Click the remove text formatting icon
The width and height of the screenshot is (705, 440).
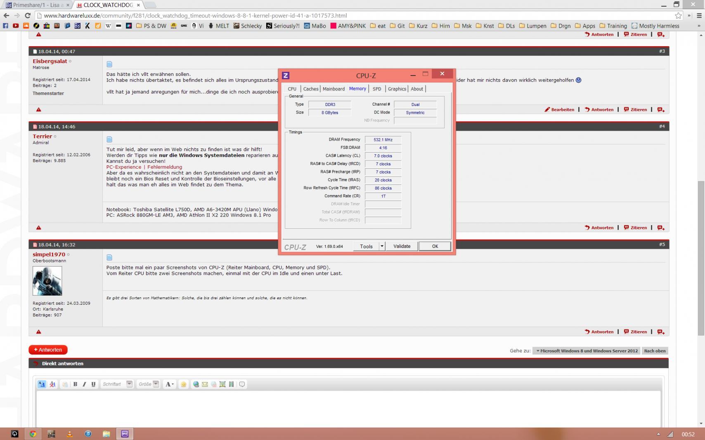pos(52,384)
